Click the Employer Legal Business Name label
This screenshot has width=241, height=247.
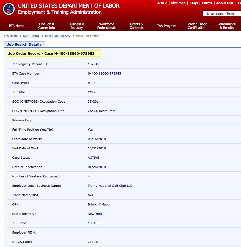pyautogui.click(x=37, y=186)
